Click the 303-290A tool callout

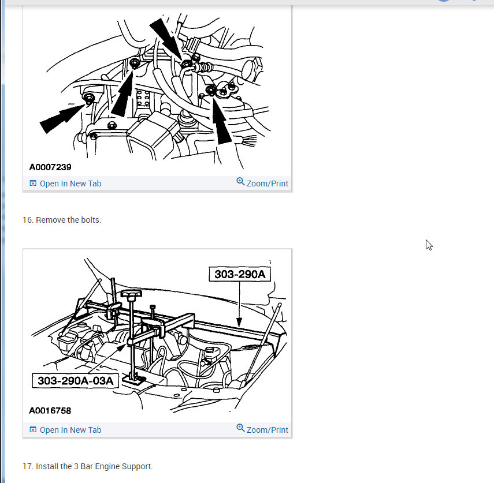point(240,274)
